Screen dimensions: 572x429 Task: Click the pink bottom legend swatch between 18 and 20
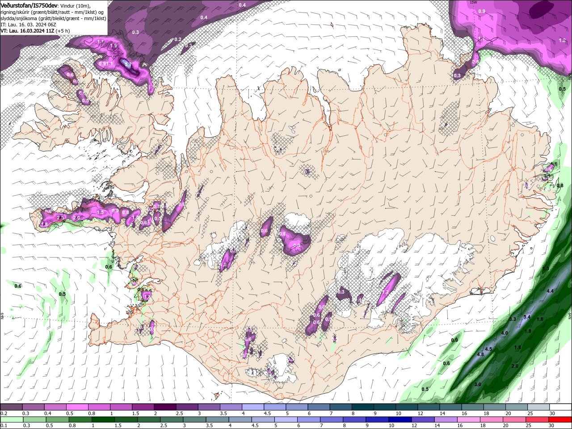coord(492,420)
